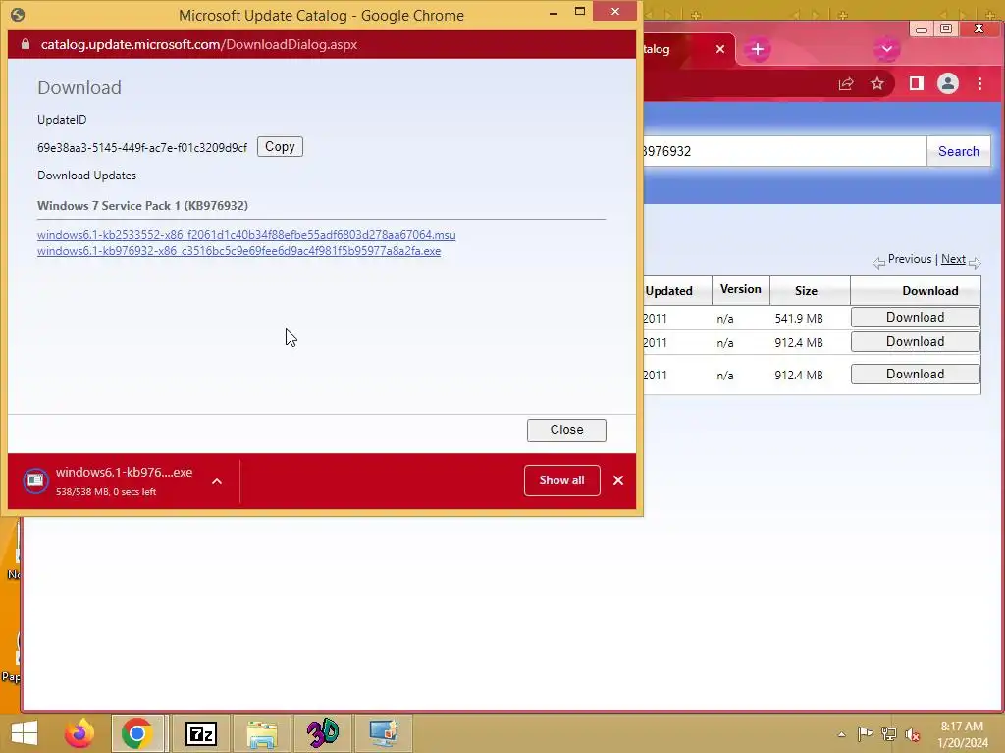Click the catalog search box containing 976932

click(784, 151)
